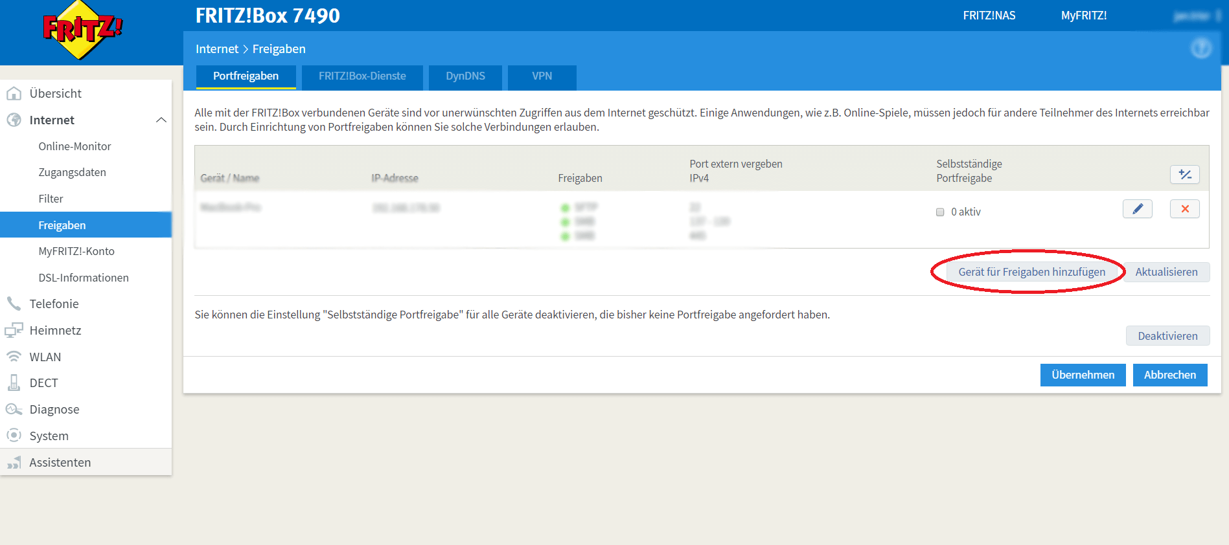Switch to the DynDNS tab
This screenshot has height=545, width=1229.
coord(465,76)
